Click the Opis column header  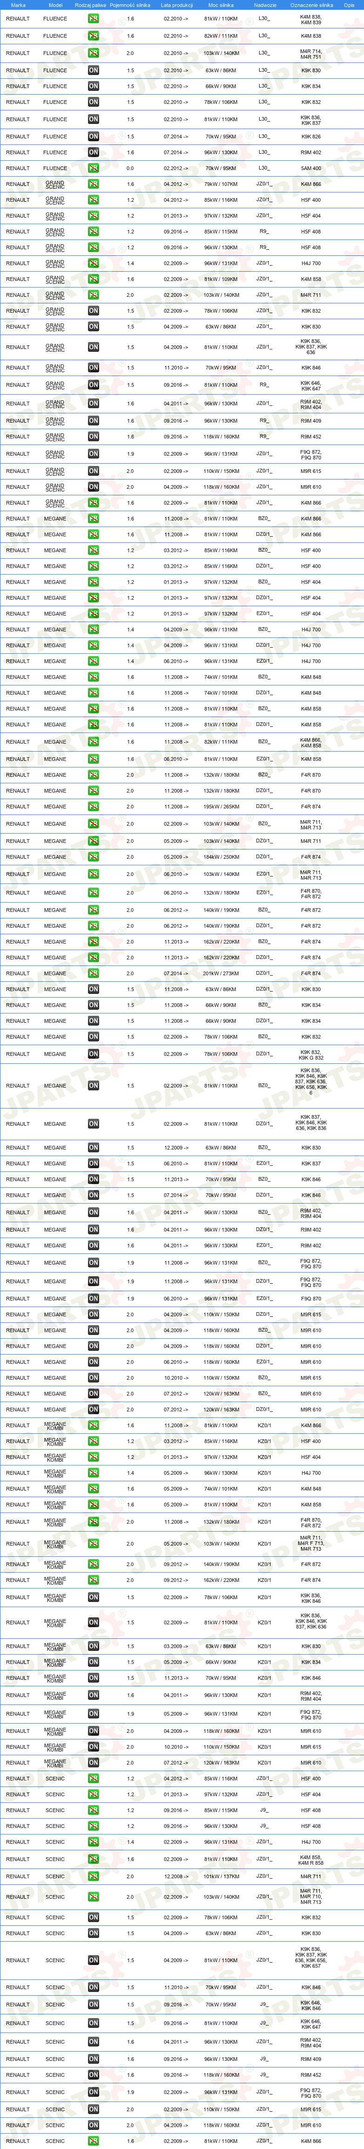tap(349, 5)
